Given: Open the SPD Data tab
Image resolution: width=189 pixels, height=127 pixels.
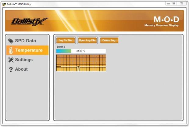Looking at the screenshot, I should [25, 41].
